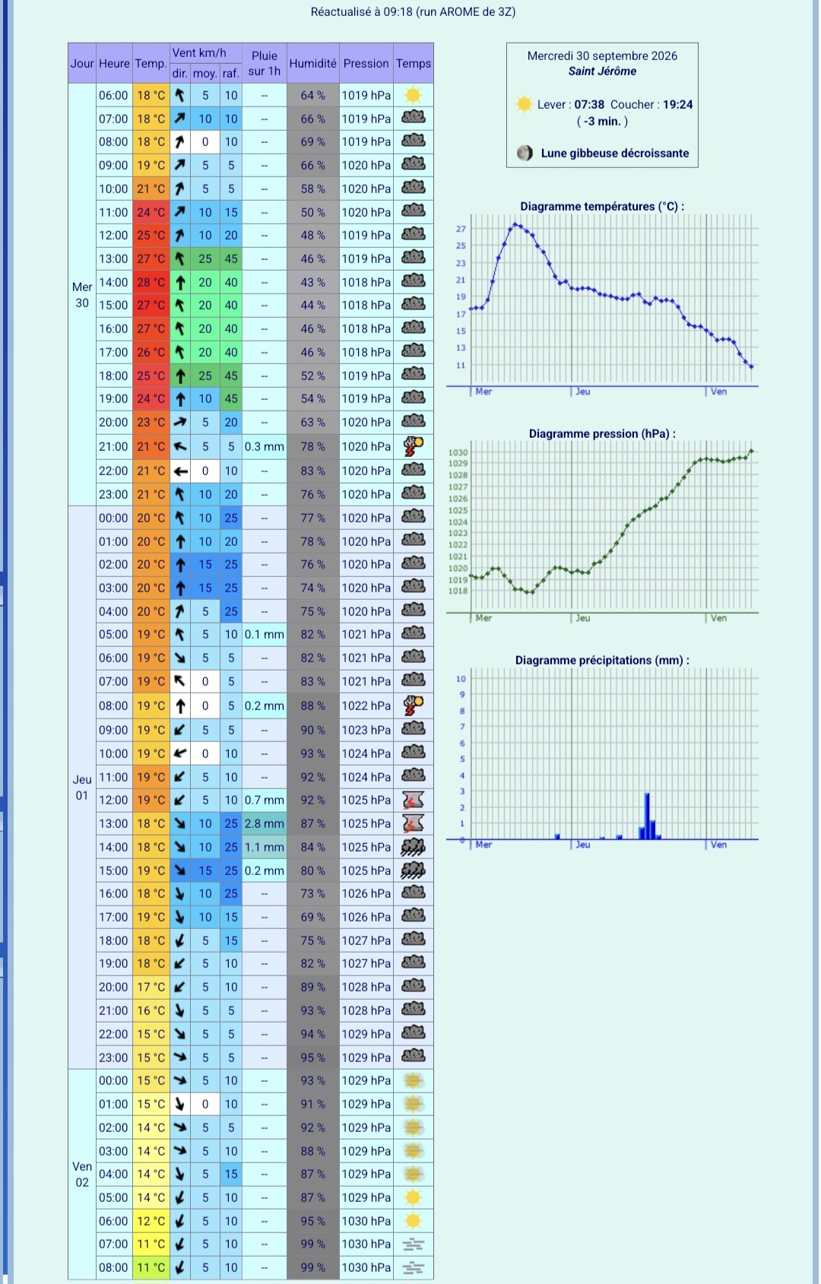821x1284 pixels.
Task: Click the wind arrow for Thursday 10:00
Action: pyautogui.click(x=180, y=753)
